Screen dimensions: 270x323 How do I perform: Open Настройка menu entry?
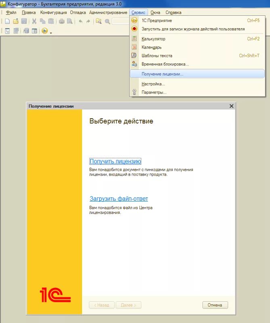point(197,84)
